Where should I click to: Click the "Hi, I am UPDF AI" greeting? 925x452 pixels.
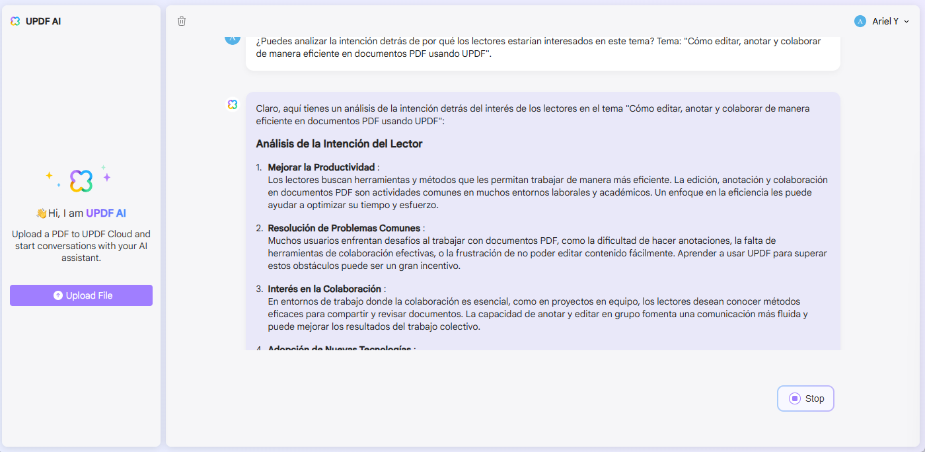[x=81, y=213]
